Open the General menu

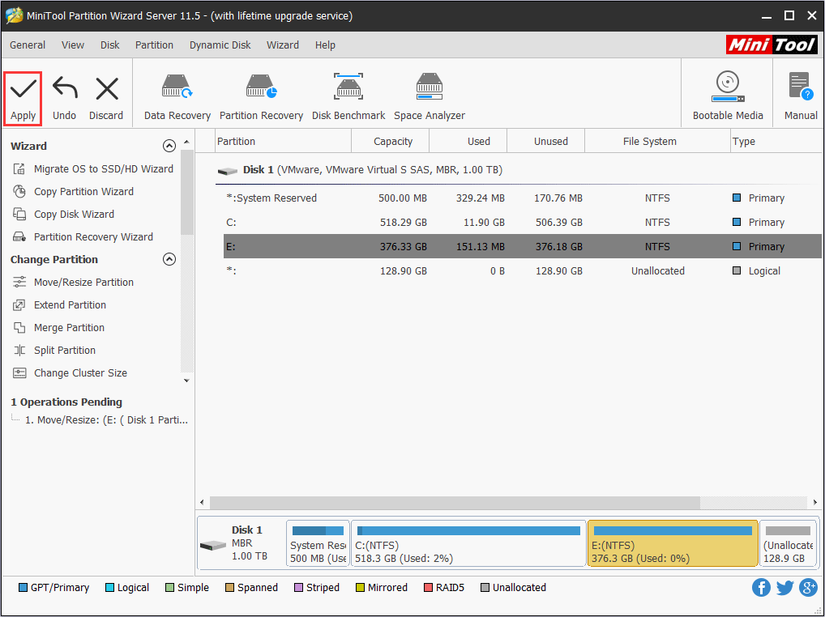point(28,45)
